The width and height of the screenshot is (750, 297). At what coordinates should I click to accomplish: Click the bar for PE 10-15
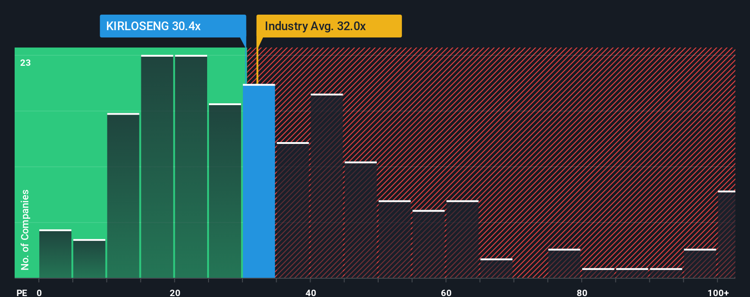click(123, 196)
